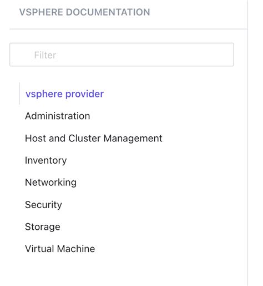Open the vsphere provider page link

point(64,94)
